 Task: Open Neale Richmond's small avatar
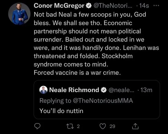(x=43, y=90)
